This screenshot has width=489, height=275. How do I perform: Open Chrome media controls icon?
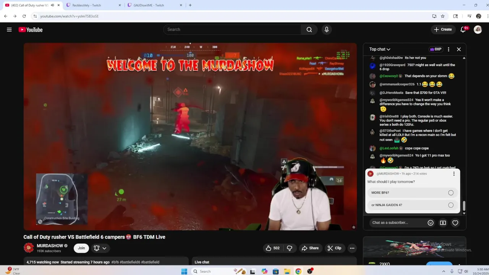pyautogui.click(x=470, y=16)
